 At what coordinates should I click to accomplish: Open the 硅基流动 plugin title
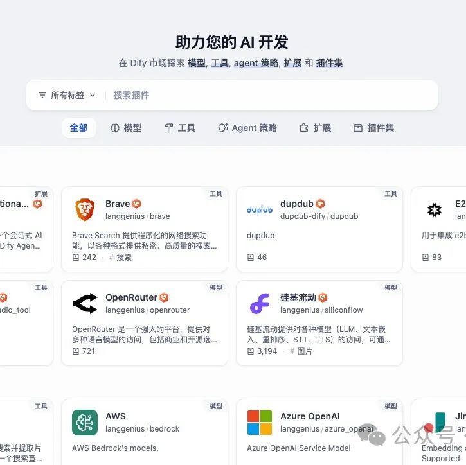pyautogui.click(x=298, y=297)
